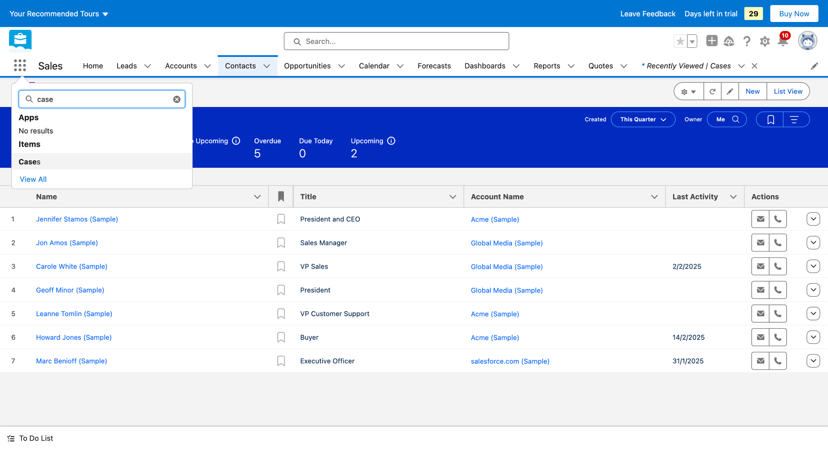This screenshot has height=449, width=828.
Task: Toggle the bookmark column header filter
Action: click(x=281, y=197)
